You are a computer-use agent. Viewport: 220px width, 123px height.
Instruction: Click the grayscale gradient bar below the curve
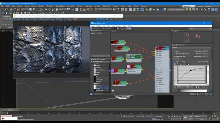pos(192,91)
